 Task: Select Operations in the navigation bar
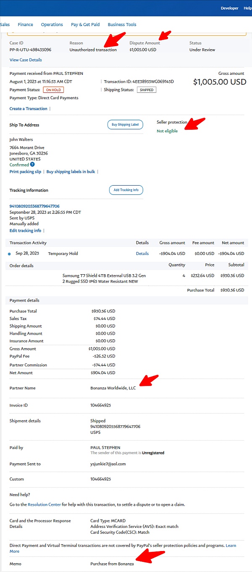click(x=52, y=24)
